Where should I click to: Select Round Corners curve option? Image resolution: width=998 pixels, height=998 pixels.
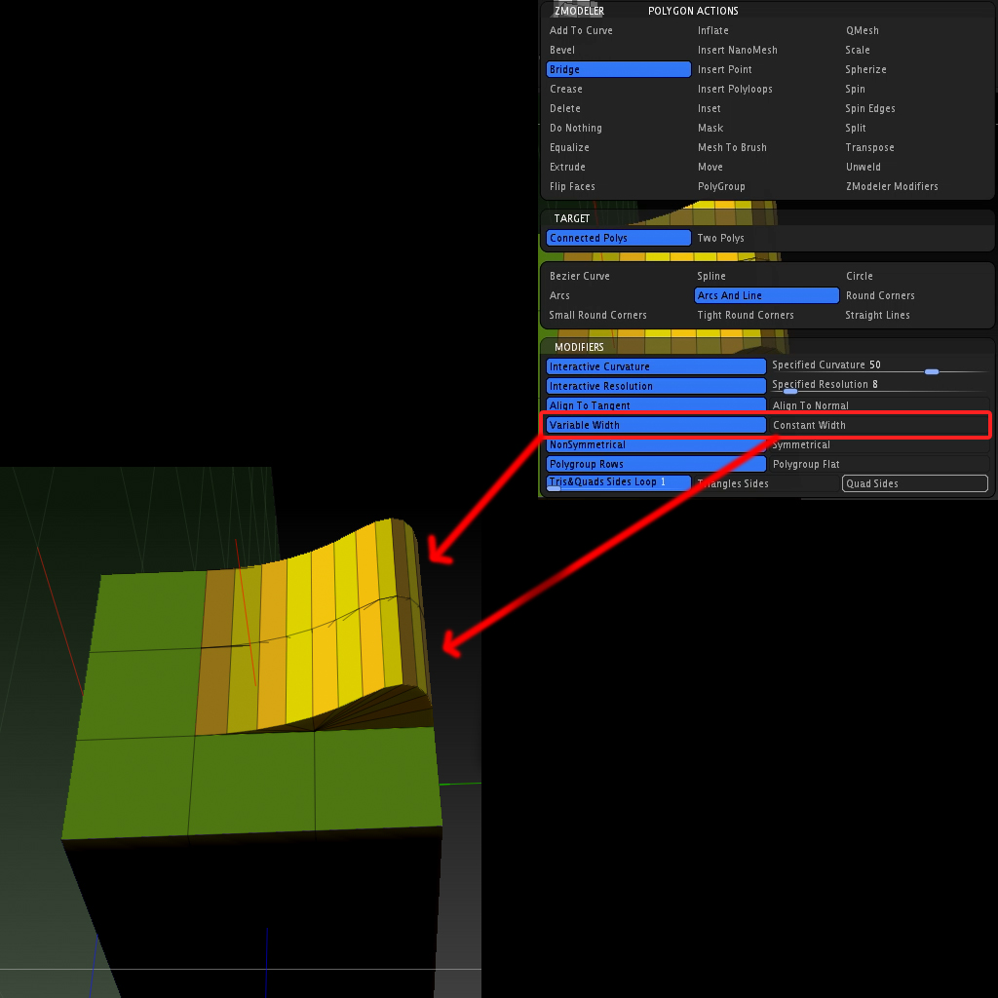(x=880, y=295)
